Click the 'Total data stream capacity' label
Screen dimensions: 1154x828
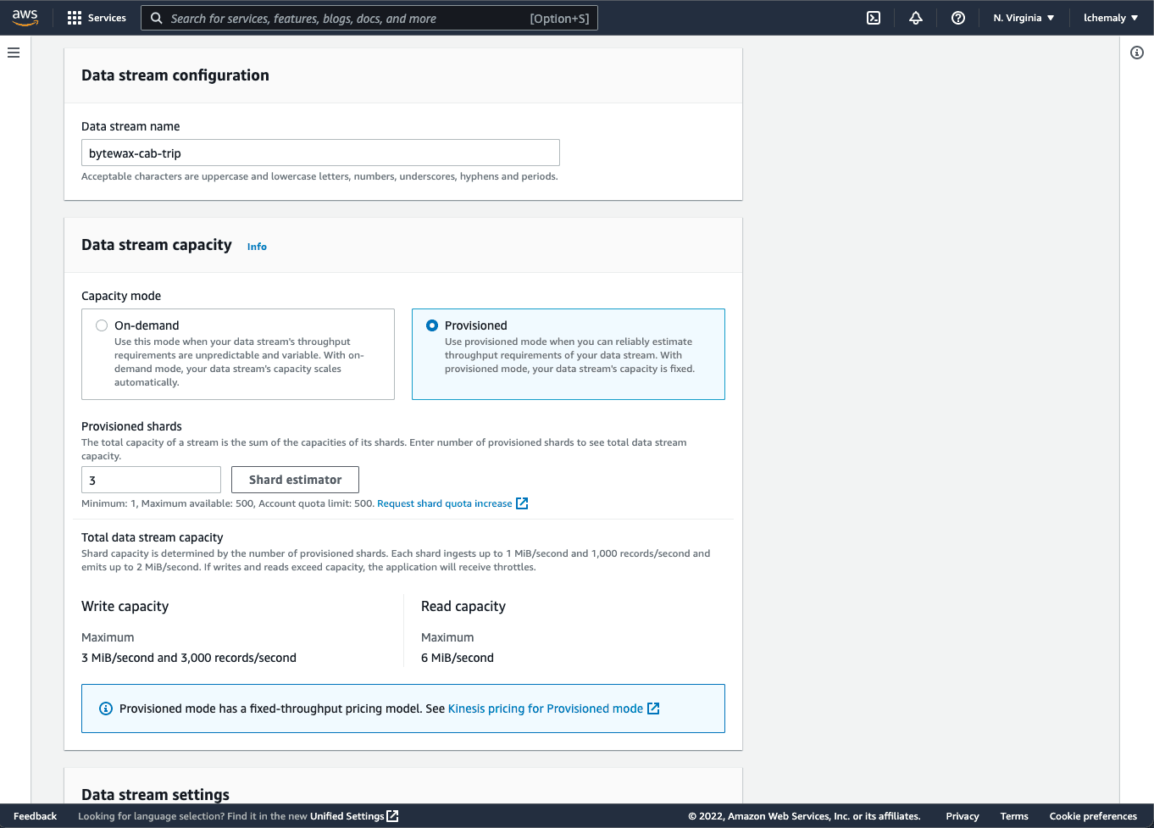tap(153, 537)
